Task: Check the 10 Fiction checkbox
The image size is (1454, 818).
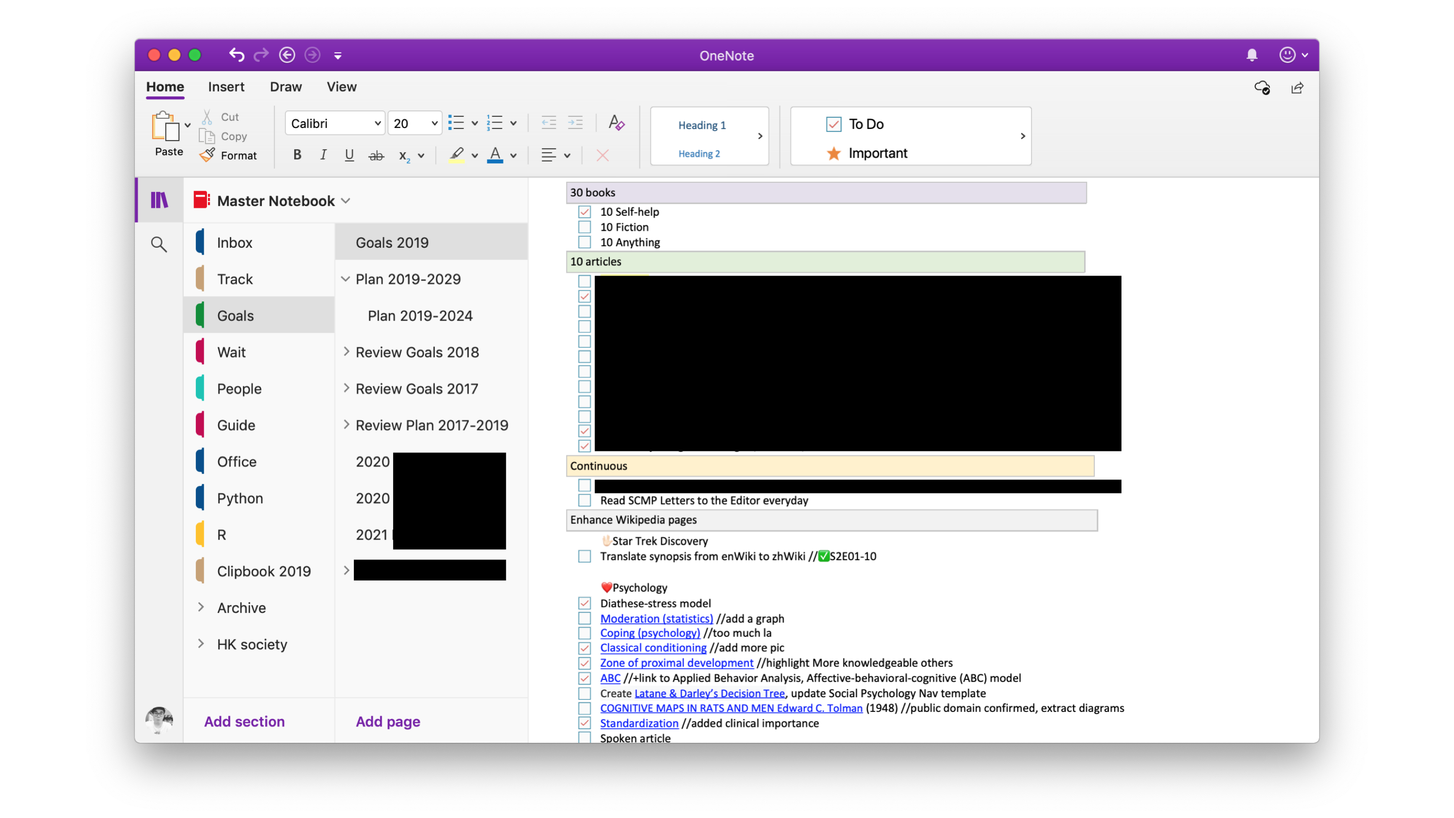Action: click(x=584, y=227)
